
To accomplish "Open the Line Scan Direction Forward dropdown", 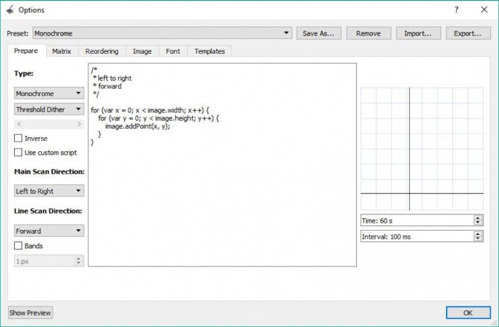I will pyautogui.click(x=49, y=231).
